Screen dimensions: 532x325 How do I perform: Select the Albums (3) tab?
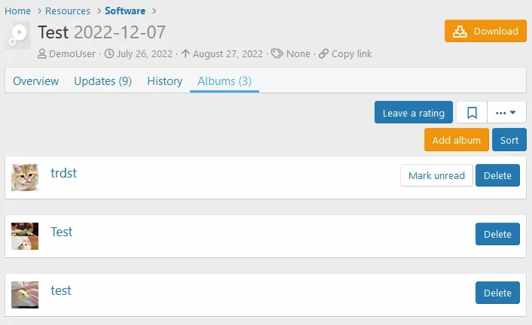tap(225, 81)
